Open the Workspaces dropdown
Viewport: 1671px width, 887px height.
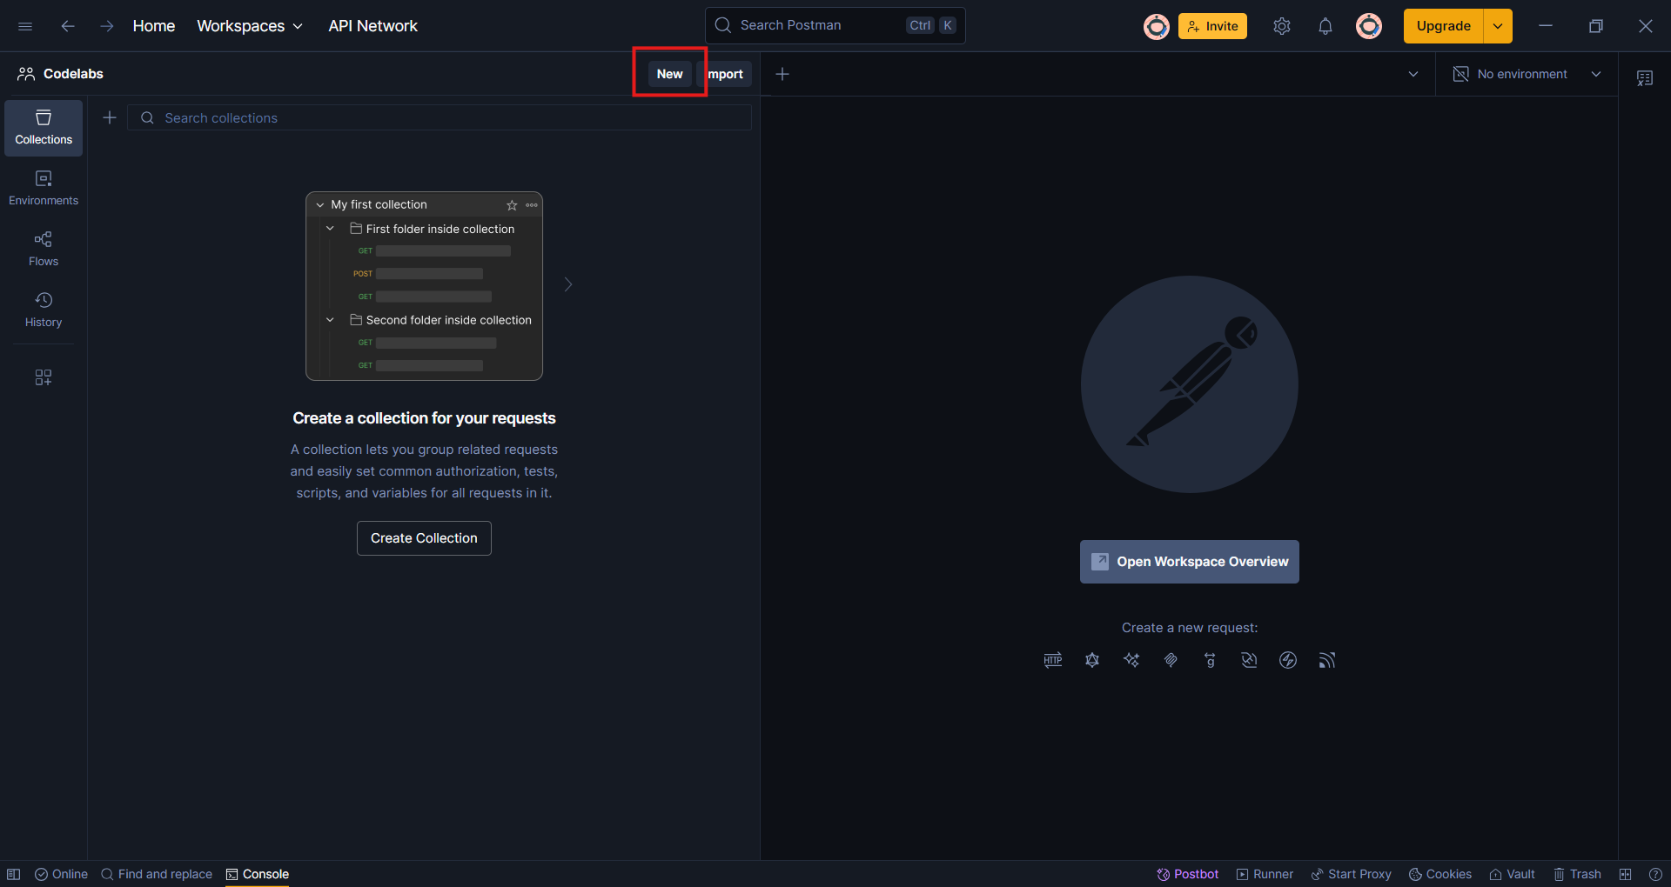pyautogui.click(x=250, y=26)
